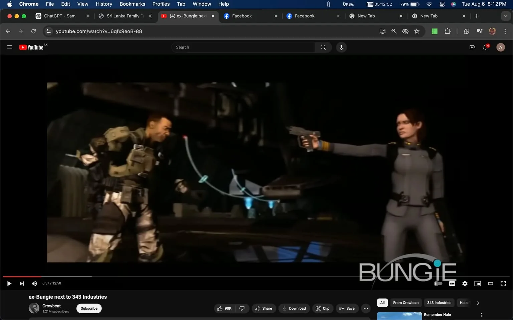This screenshot has width=513, height=320.
Task: Subscribe to the Crowbcat channel
Action: (x=89, y=308)
